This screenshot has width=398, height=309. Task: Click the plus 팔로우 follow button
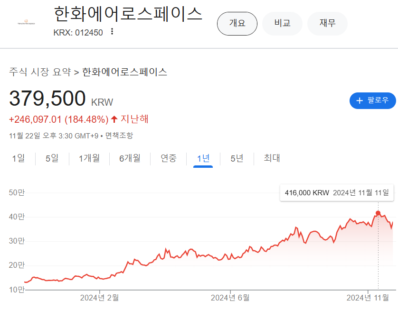[x=372, y=100]
